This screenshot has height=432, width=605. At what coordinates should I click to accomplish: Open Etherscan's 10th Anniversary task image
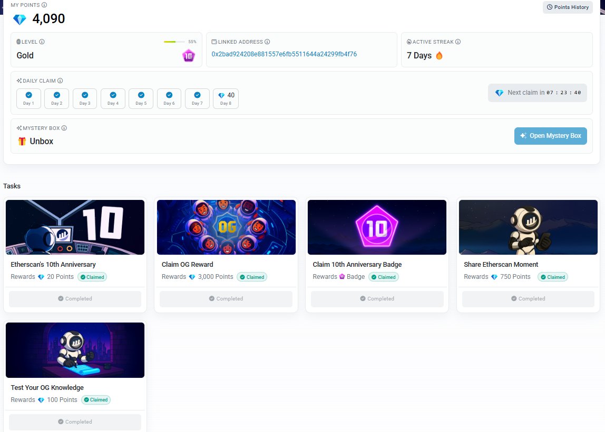click(75, 227)
